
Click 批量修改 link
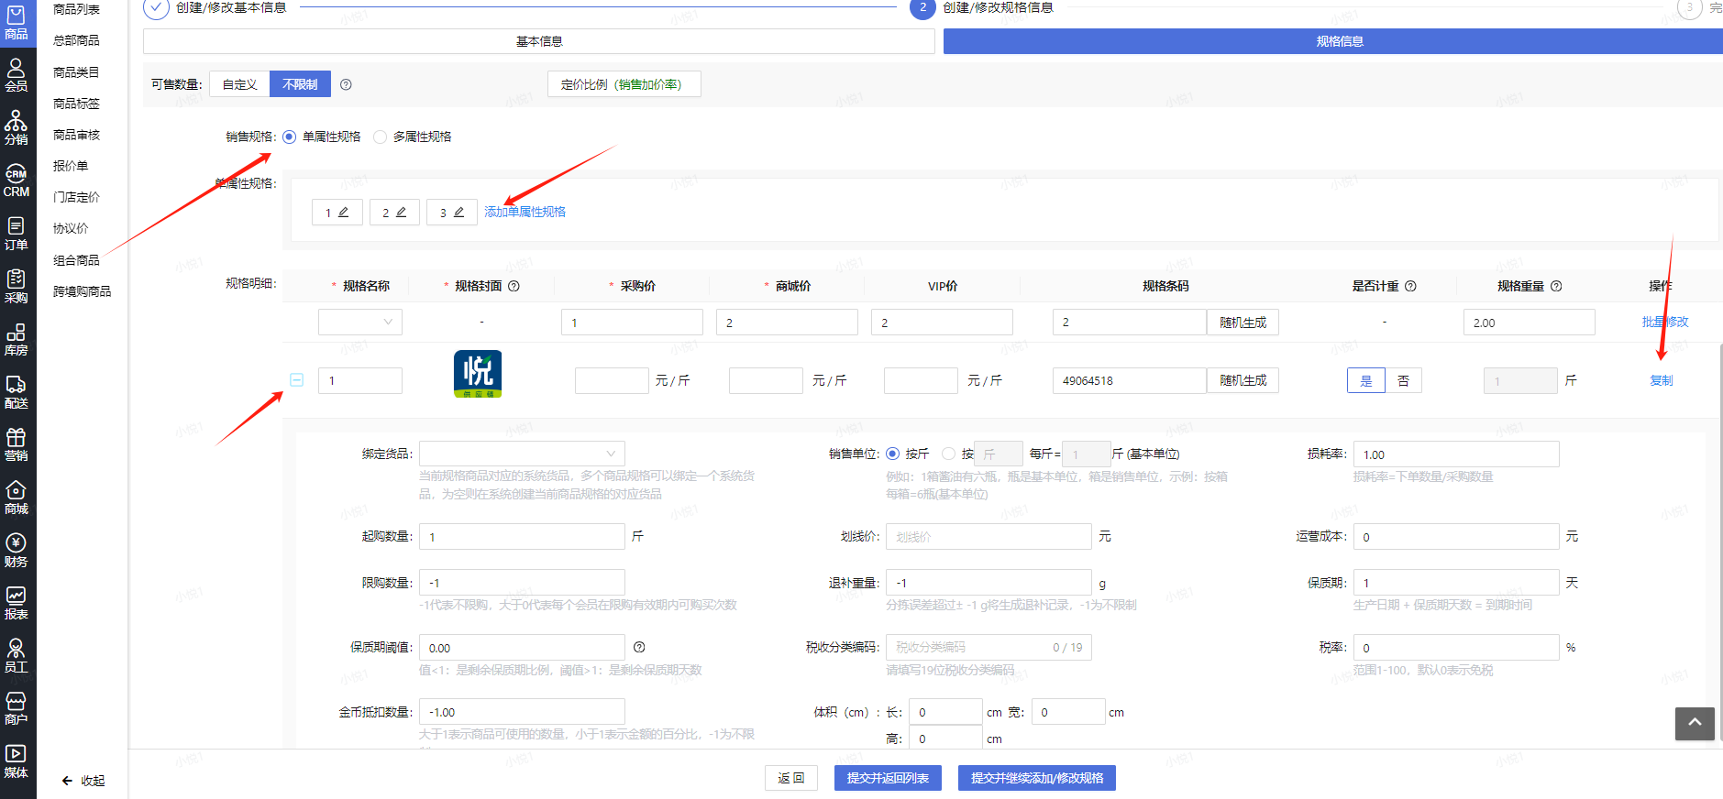[1664, 322]
